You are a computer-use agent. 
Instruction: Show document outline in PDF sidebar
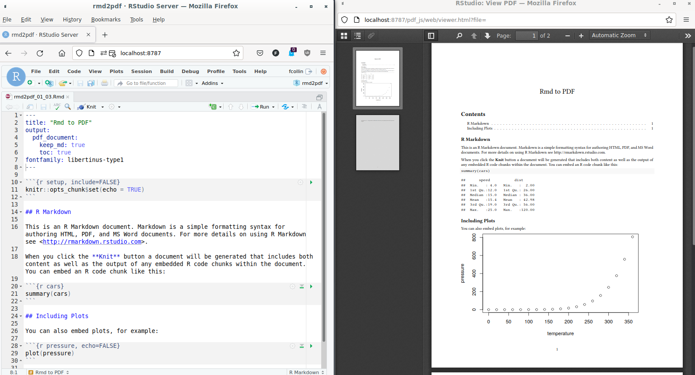click(358, 36)
